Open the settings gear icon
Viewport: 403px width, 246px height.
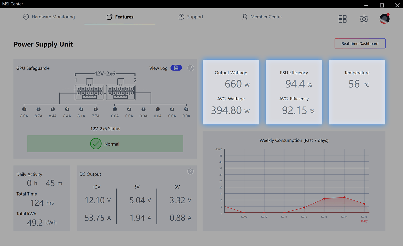click(x=364, y=19)
